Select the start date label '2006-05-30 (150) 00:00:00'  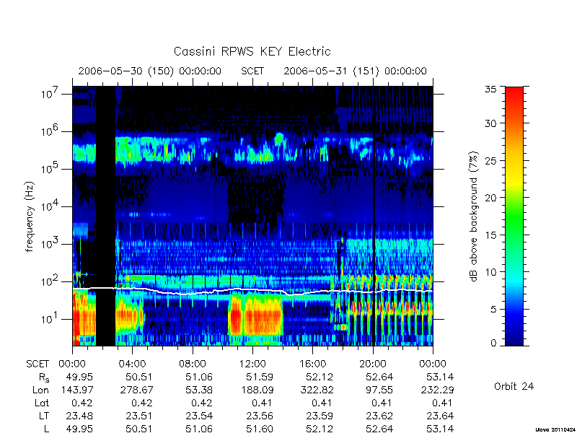tap(150, 71)
